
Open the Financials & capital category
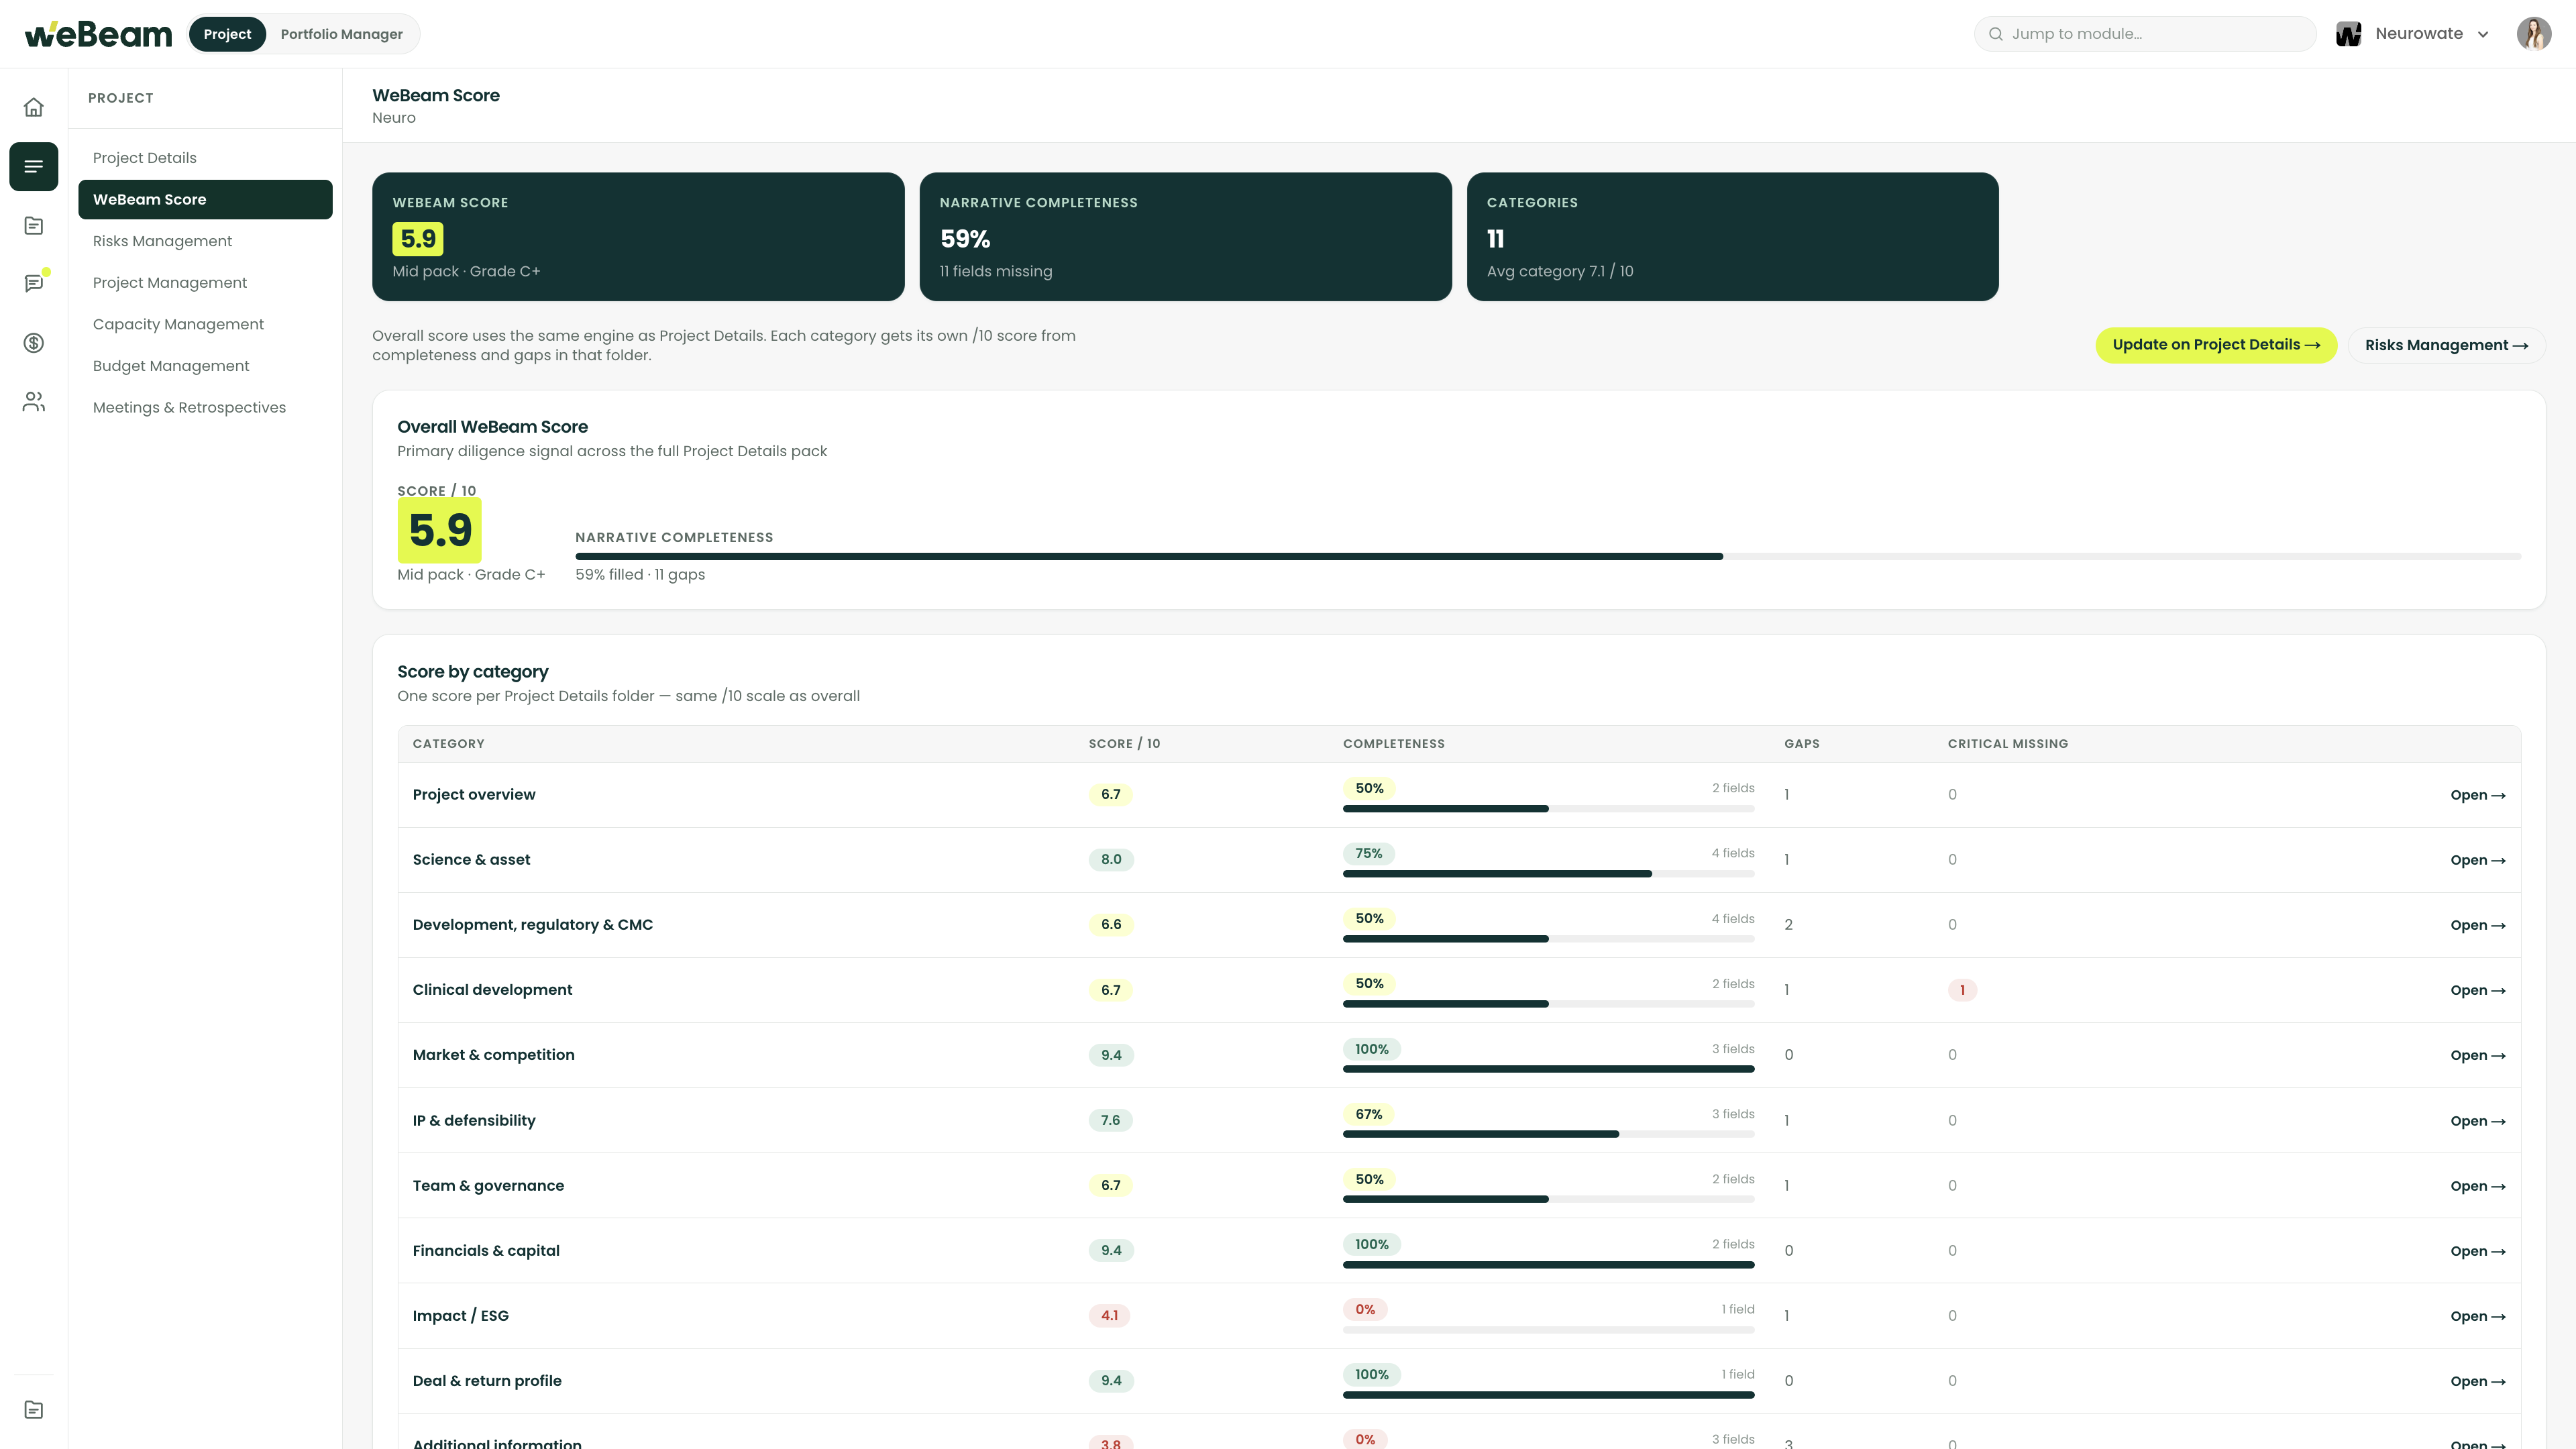2478,1251
